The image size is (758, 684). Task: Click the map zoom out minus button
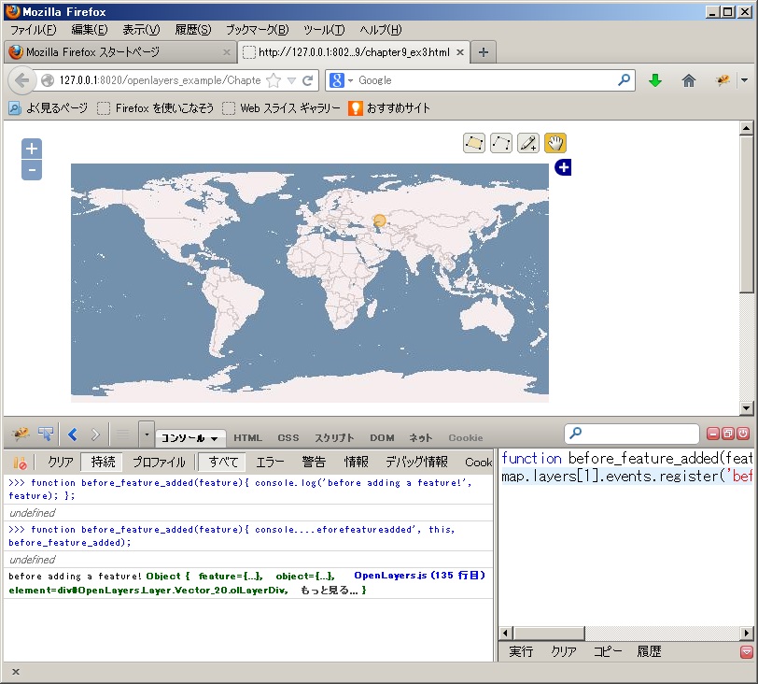click(x=32, y=170)
